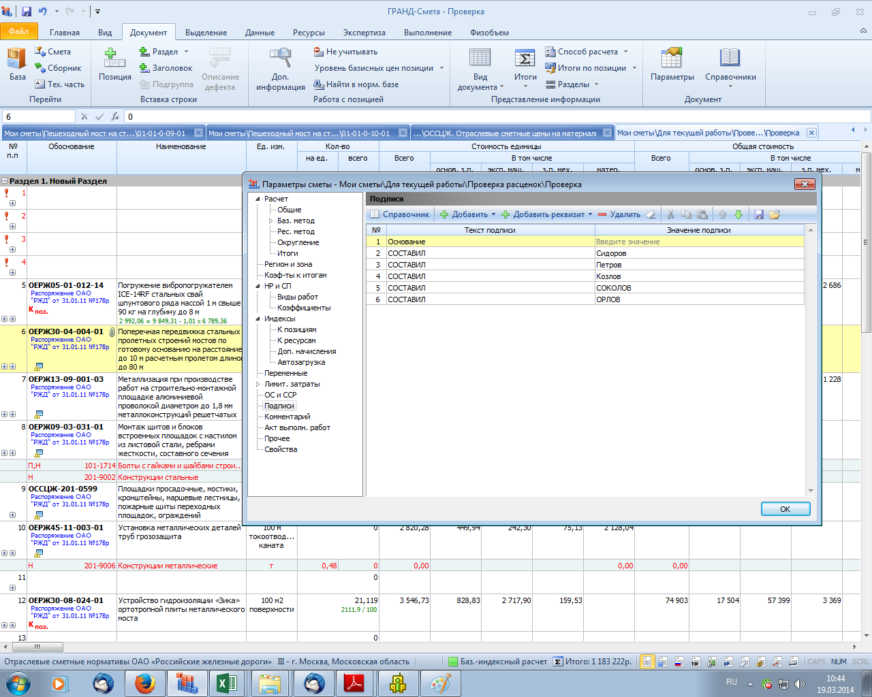The image size is (872, 697).
Task: Expand the Лимит. затраты tree node
Action: [x=258, y=385]
